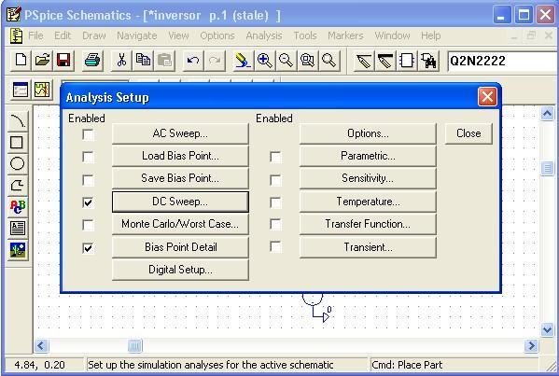This screenshot has height=376, width=559.
Task: Enable the AC Sweep checkbox
Action: tap(88, 134)
